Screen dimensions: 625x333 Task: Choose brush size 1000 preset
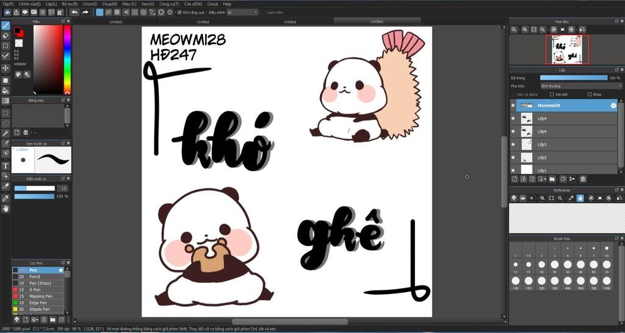pos(607,283)
